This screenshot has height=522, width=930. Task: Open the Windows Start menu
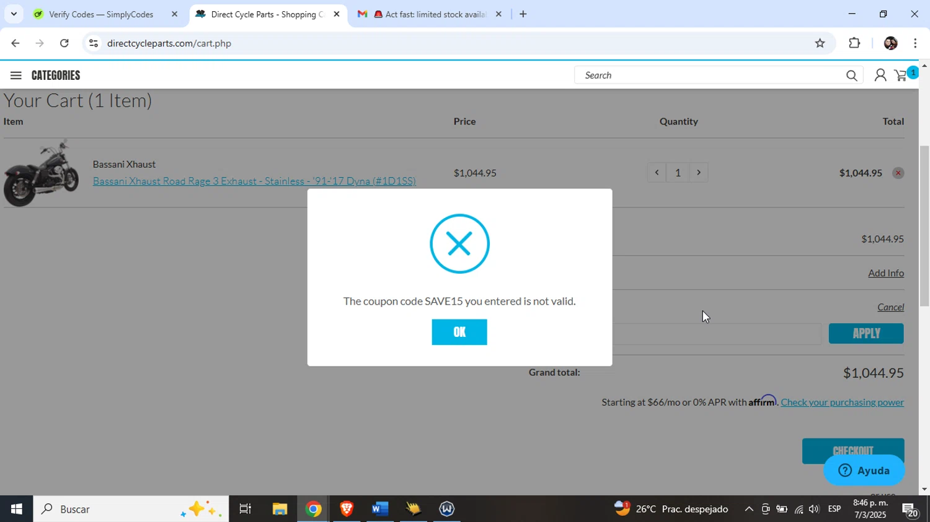(16, 509)
